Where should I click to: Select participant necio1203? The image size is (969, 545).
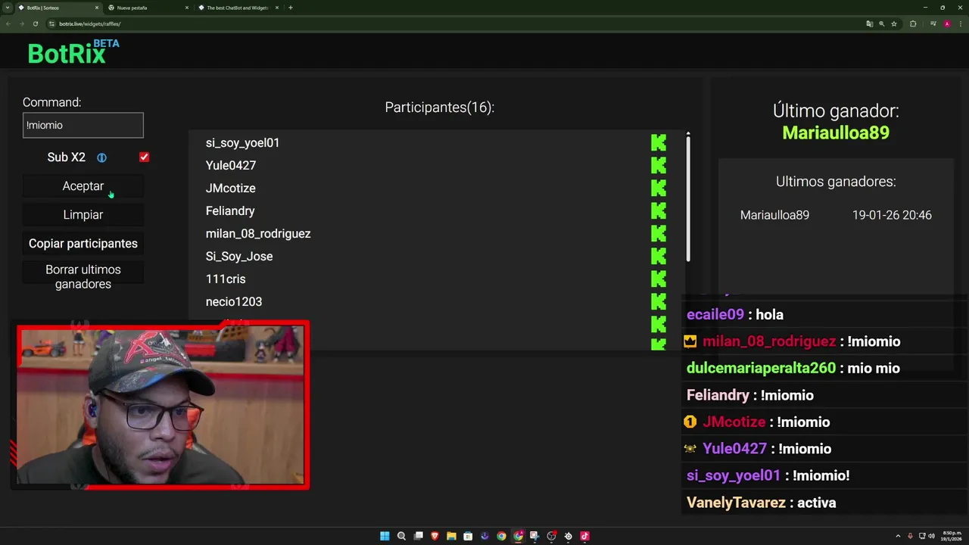[x=234, y=301]
